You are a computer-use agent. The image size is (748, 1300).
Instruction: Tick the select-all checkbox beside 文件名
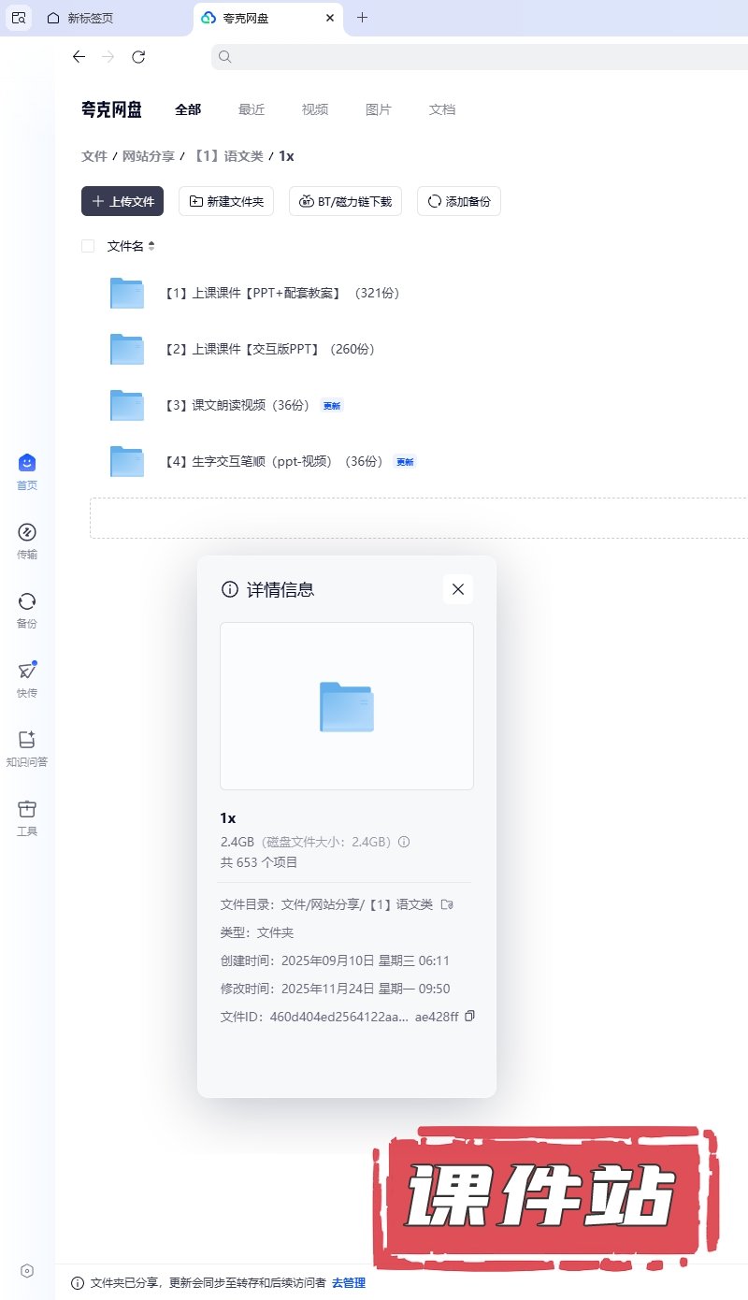tap(88, 246)
